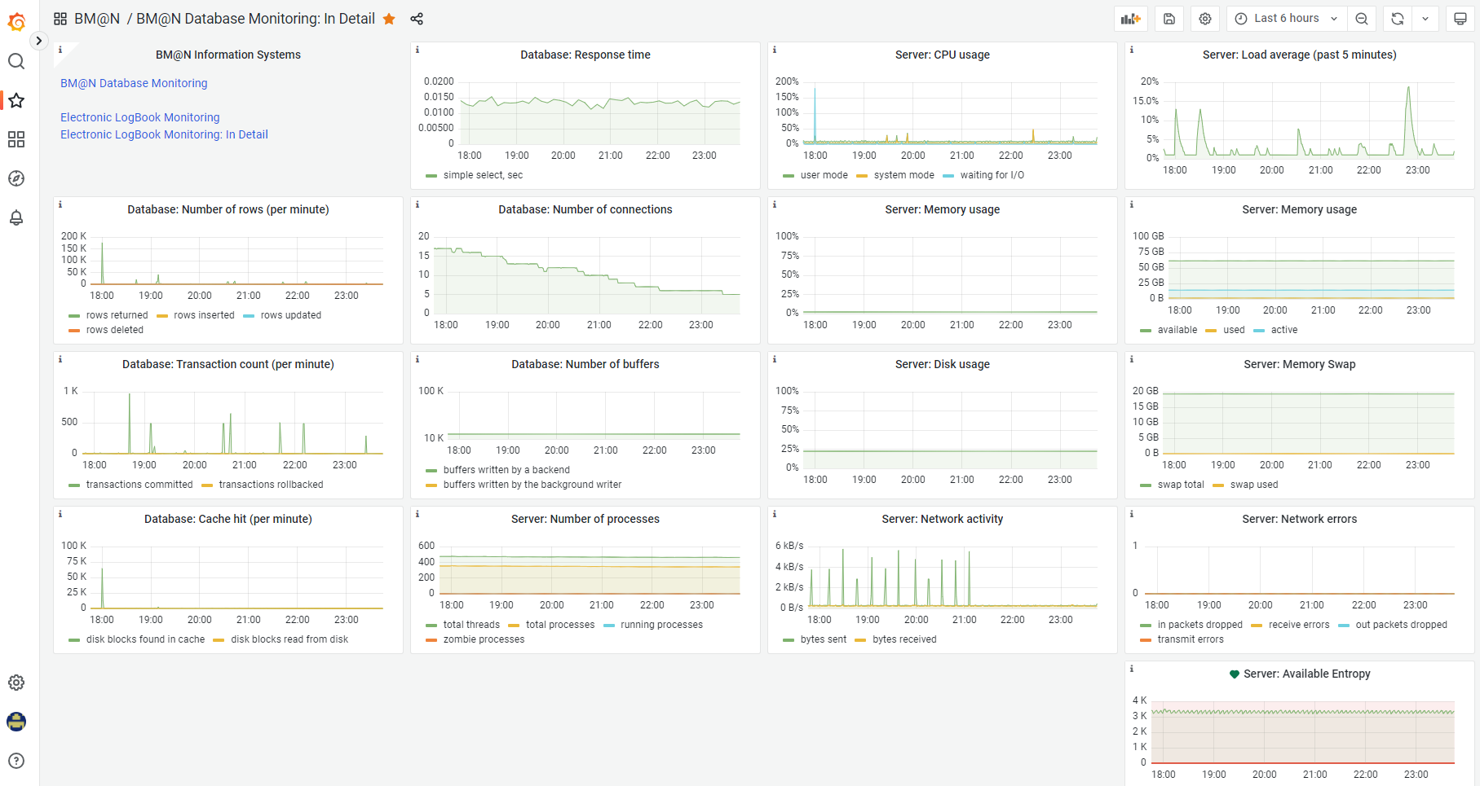Open the 'Last 6 hours' time picker
The width and height of the screenshot is (1480, 786).
tap(1286, 19)
